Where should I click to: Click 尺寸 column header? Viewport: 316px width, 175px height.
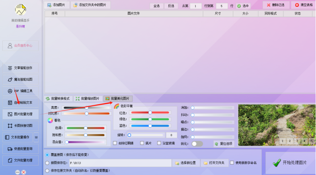[218, 14]
